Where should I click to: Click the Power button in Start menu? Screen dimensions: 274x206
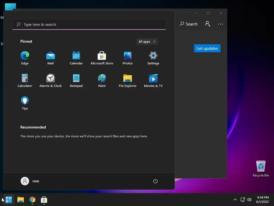[x=155, y=181]
